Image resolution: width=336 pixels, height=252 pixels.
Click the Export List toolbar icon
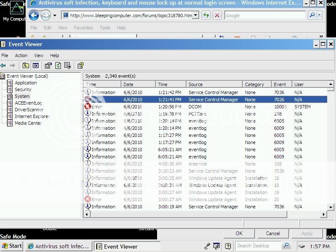(x=68, y=66)
